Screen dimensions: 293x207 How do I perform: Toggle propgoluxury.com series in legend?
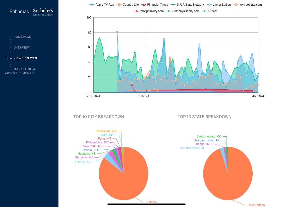pos(149,11)
